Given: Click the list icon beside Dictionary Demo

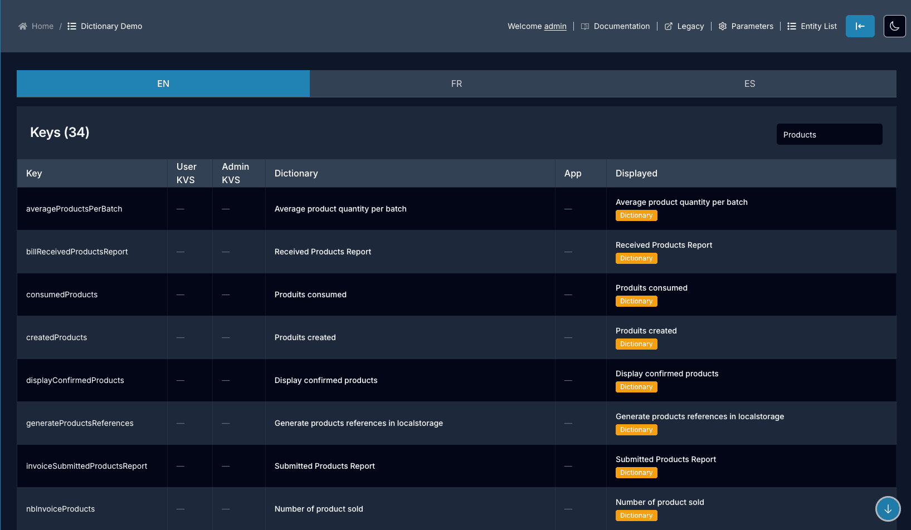Looking at the screenshot, I should point(72,26).
